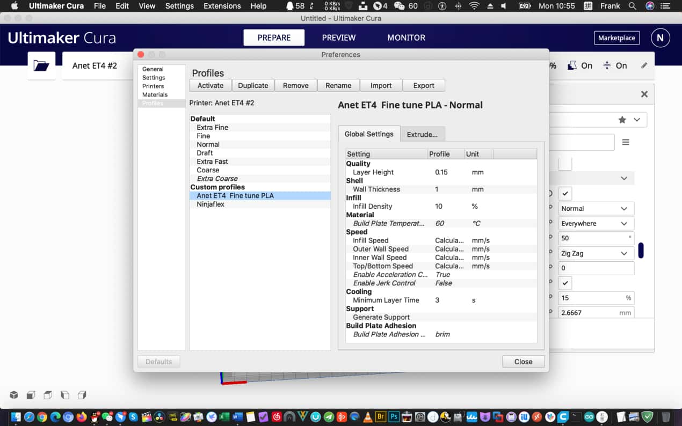This screenshot has height=426, width=682.
Task: Close the print settings panel with X
Action: [644, 94]
